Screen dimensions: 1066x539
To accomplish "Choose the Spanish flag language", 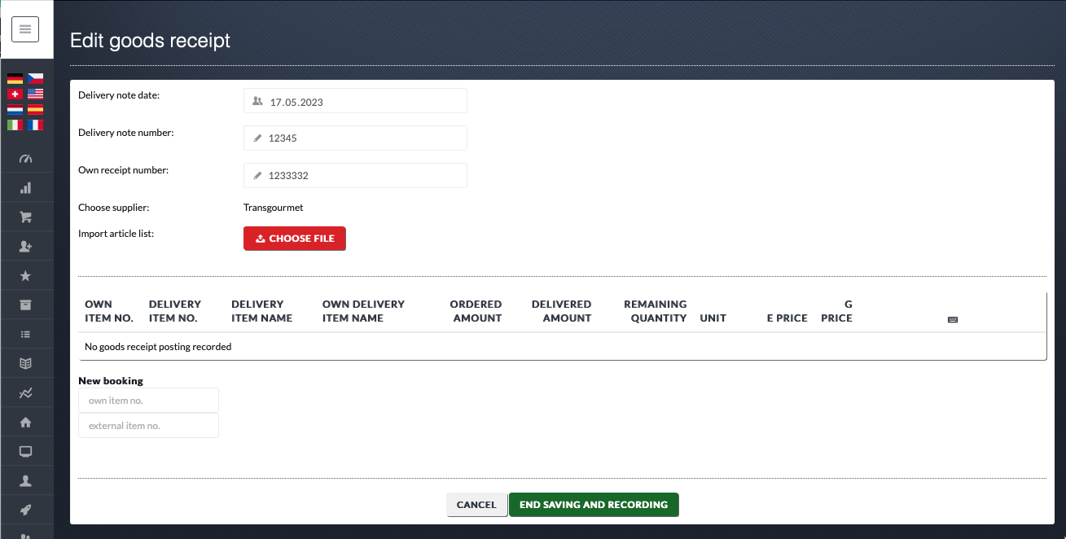I will (35, 110).
